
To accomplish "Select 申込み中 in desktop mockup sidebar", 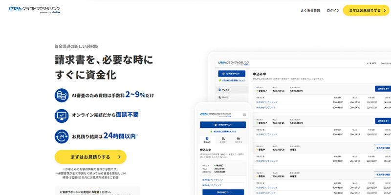I will point(232,90).
